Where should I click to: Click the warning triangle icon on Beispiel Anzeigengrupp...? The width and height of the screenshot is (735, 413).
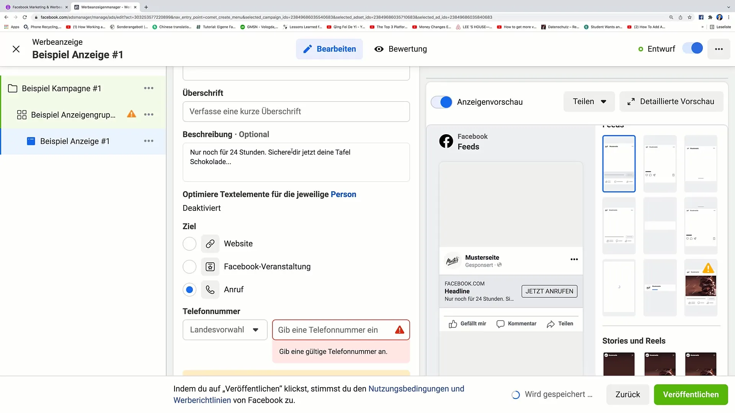[x=132, y=114]
